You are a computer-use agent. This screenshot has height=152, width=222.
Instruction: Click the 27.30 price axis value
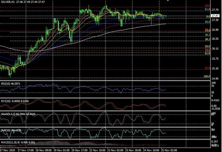[215, 20]
